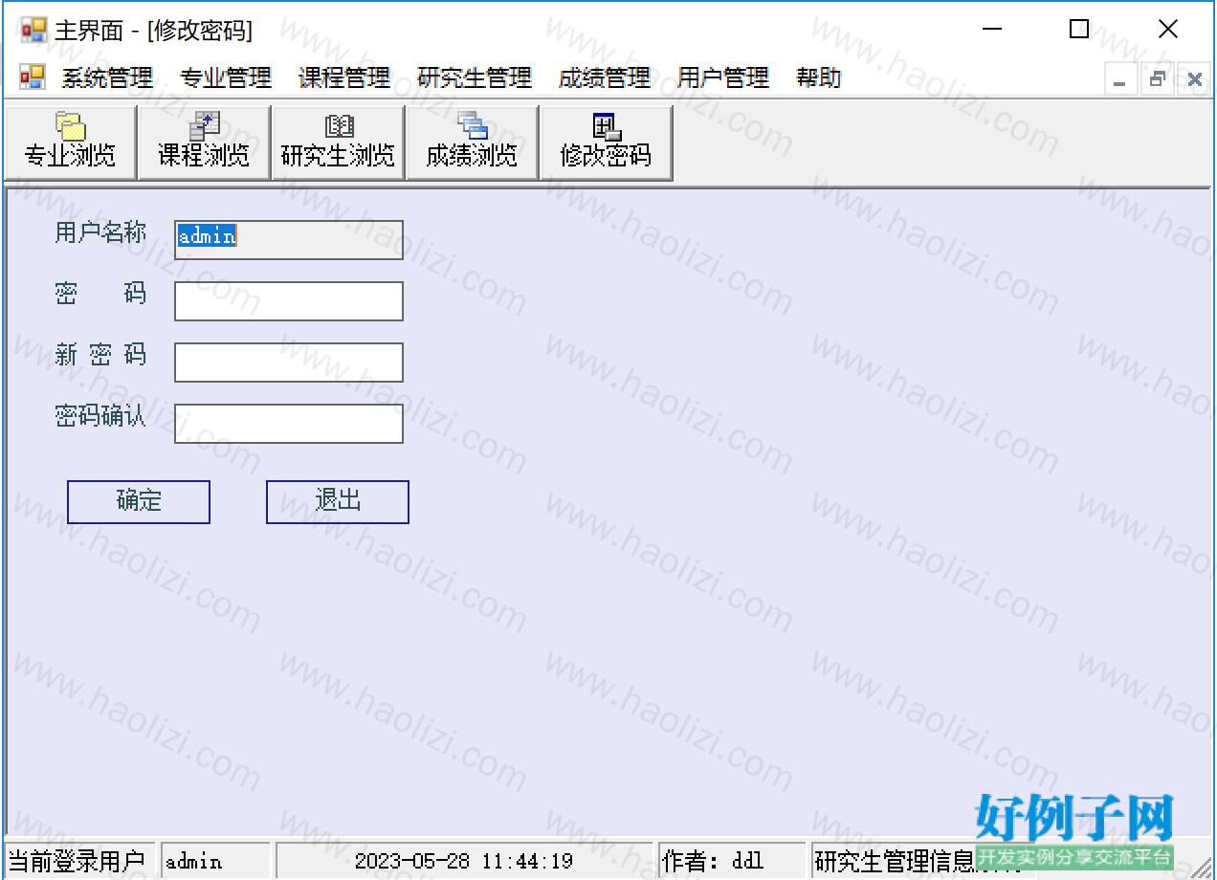
Task: Open the 用户管理 menu
Action: pos(723,78)
